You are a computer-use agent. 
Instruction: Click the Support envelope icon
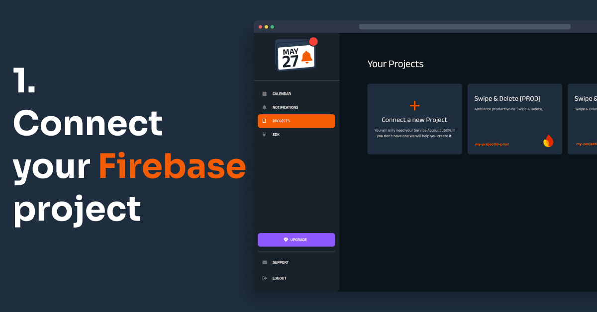click(x=264, y=262)
